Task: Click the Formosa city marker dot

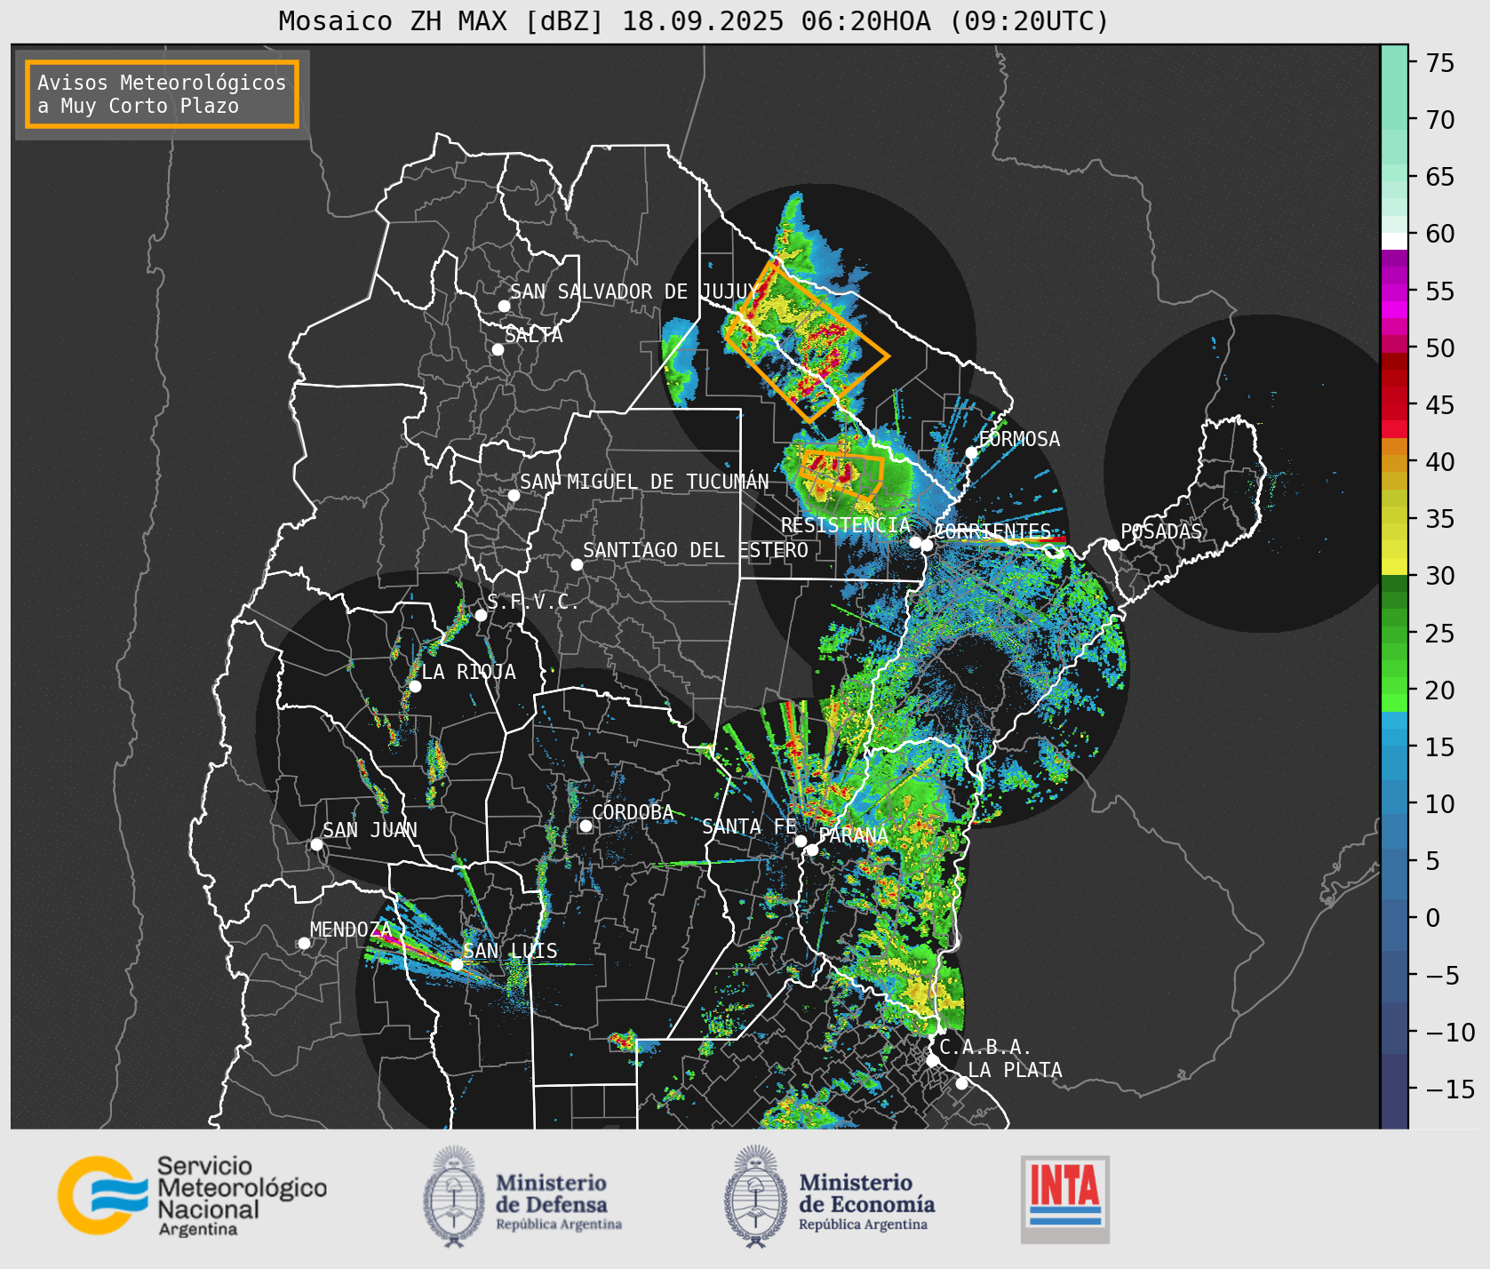Action: [x=971, y=452]
